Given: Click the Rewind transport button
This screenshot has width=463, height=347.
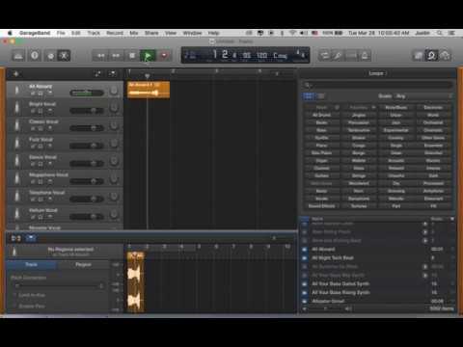Looking at the screenshot, I should (100, 56).
